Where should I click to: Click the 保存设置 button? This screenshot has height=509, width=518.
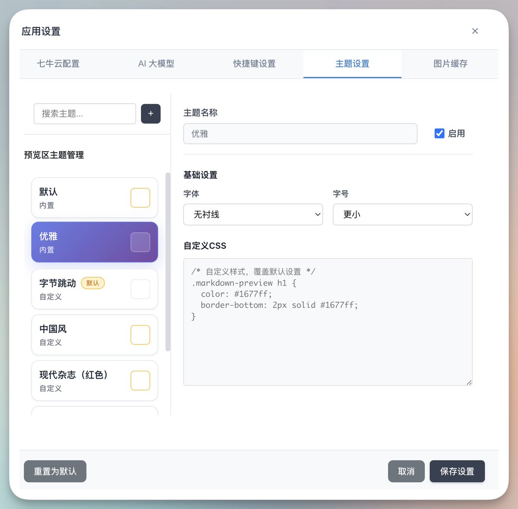coord(457,471)
